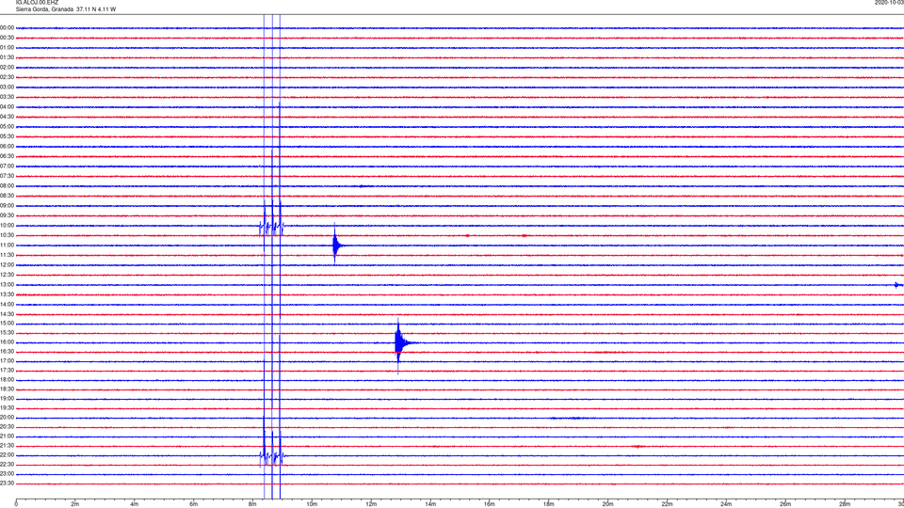
Task: Click the 26m tick label on time axis
Action: point(785,504)
